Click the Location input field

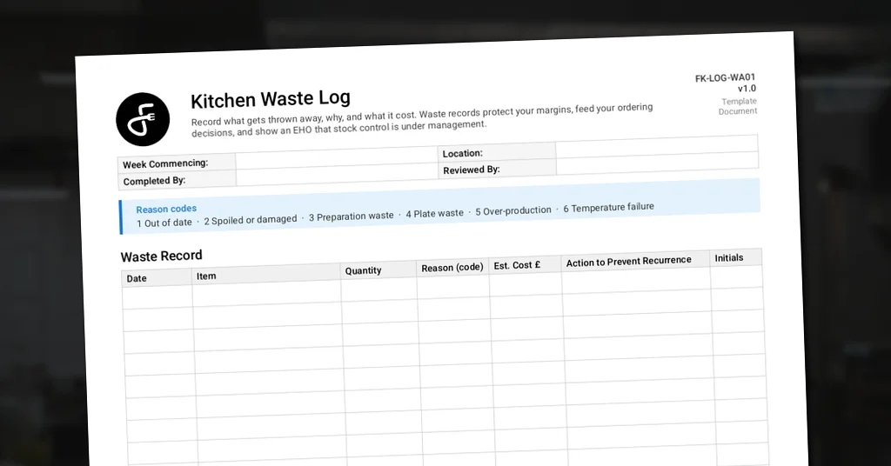[657, 146]
